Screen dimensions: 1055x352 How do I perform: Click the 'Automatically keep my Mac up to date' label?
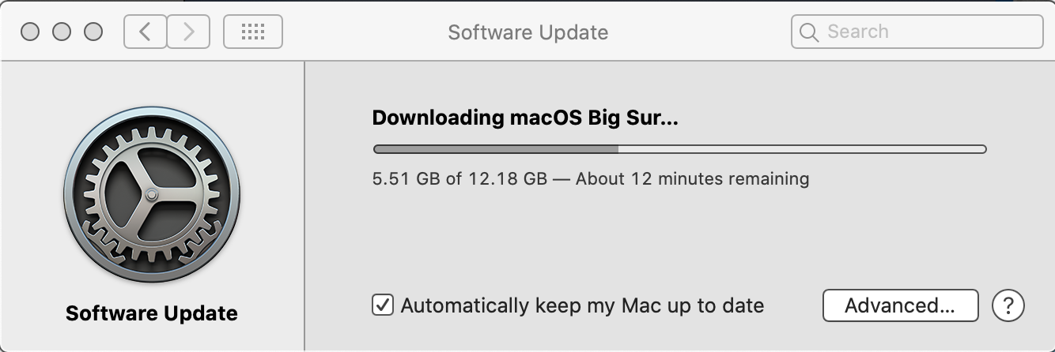(582, 305)
